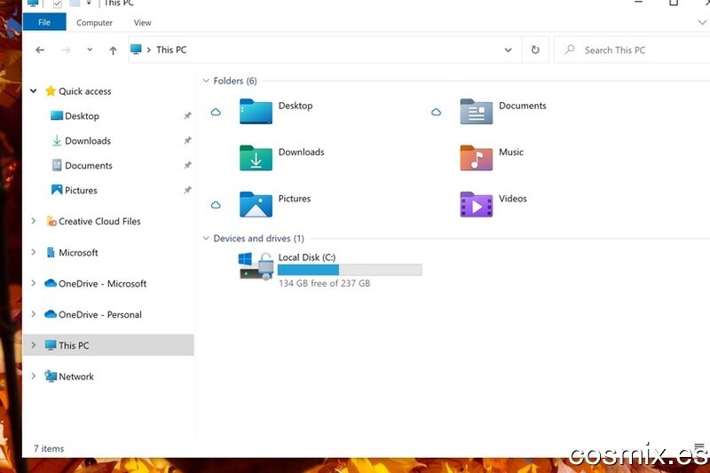Click This PC in address bar path
The width and height of the screenshot is (710, 473).
click(171, 50)
